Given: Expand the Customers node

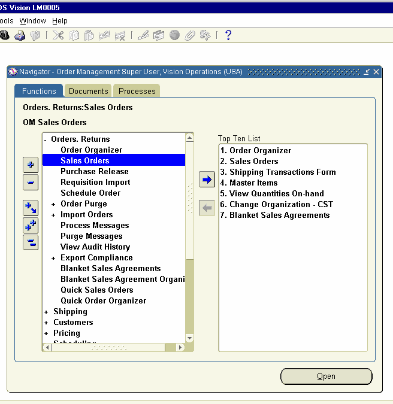Looking at the screenshot, I should [x=46, y=323].
